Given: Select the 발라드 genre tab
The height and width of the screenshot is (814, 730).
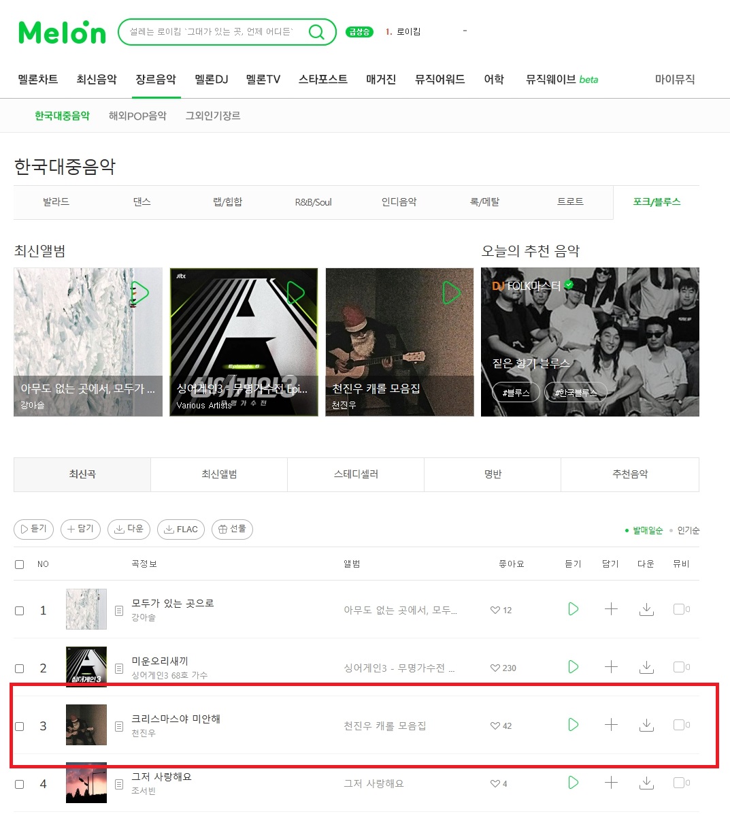Looking at the screenshot, I should tap(56, 202).
